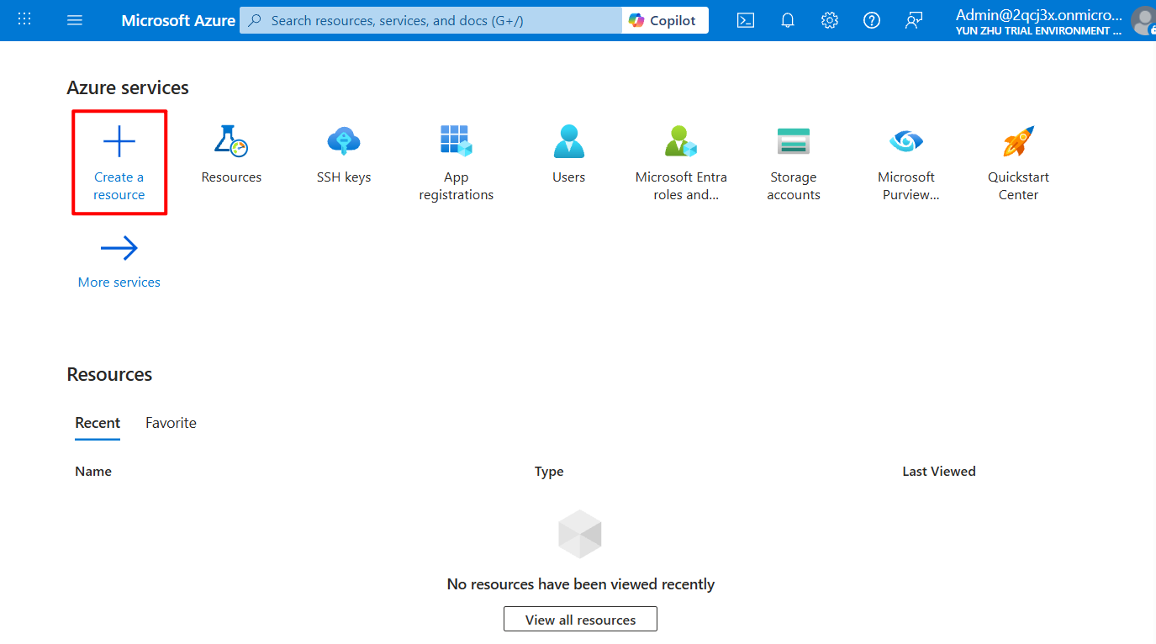Open the feedback icon in header

914,20
